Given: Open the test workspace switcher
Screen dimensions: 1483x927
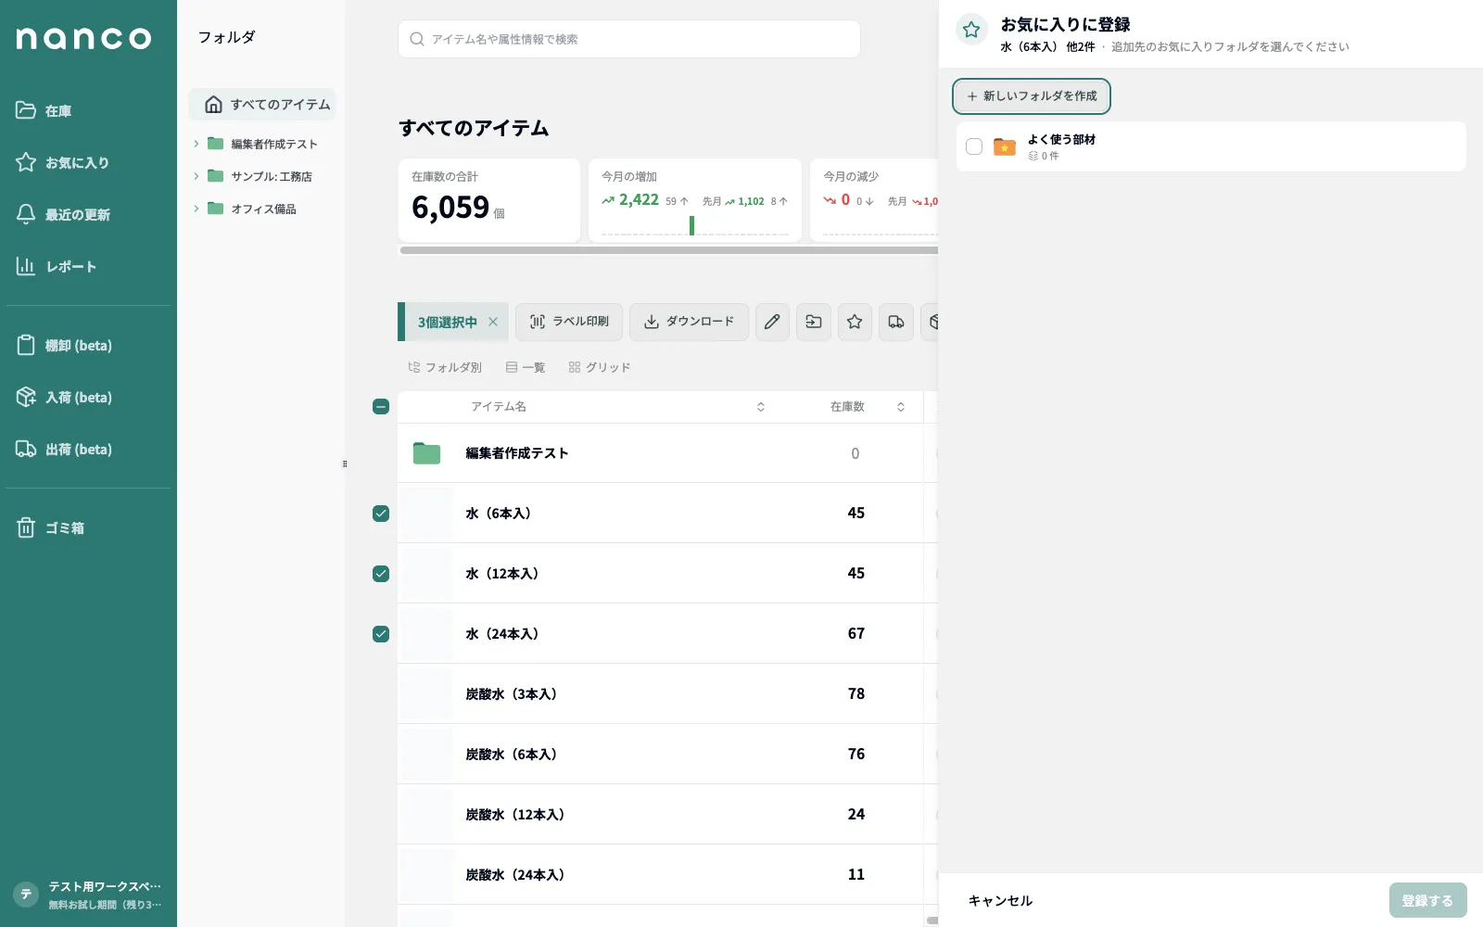Looking at the screenshot, I should [x=88, y=895].
